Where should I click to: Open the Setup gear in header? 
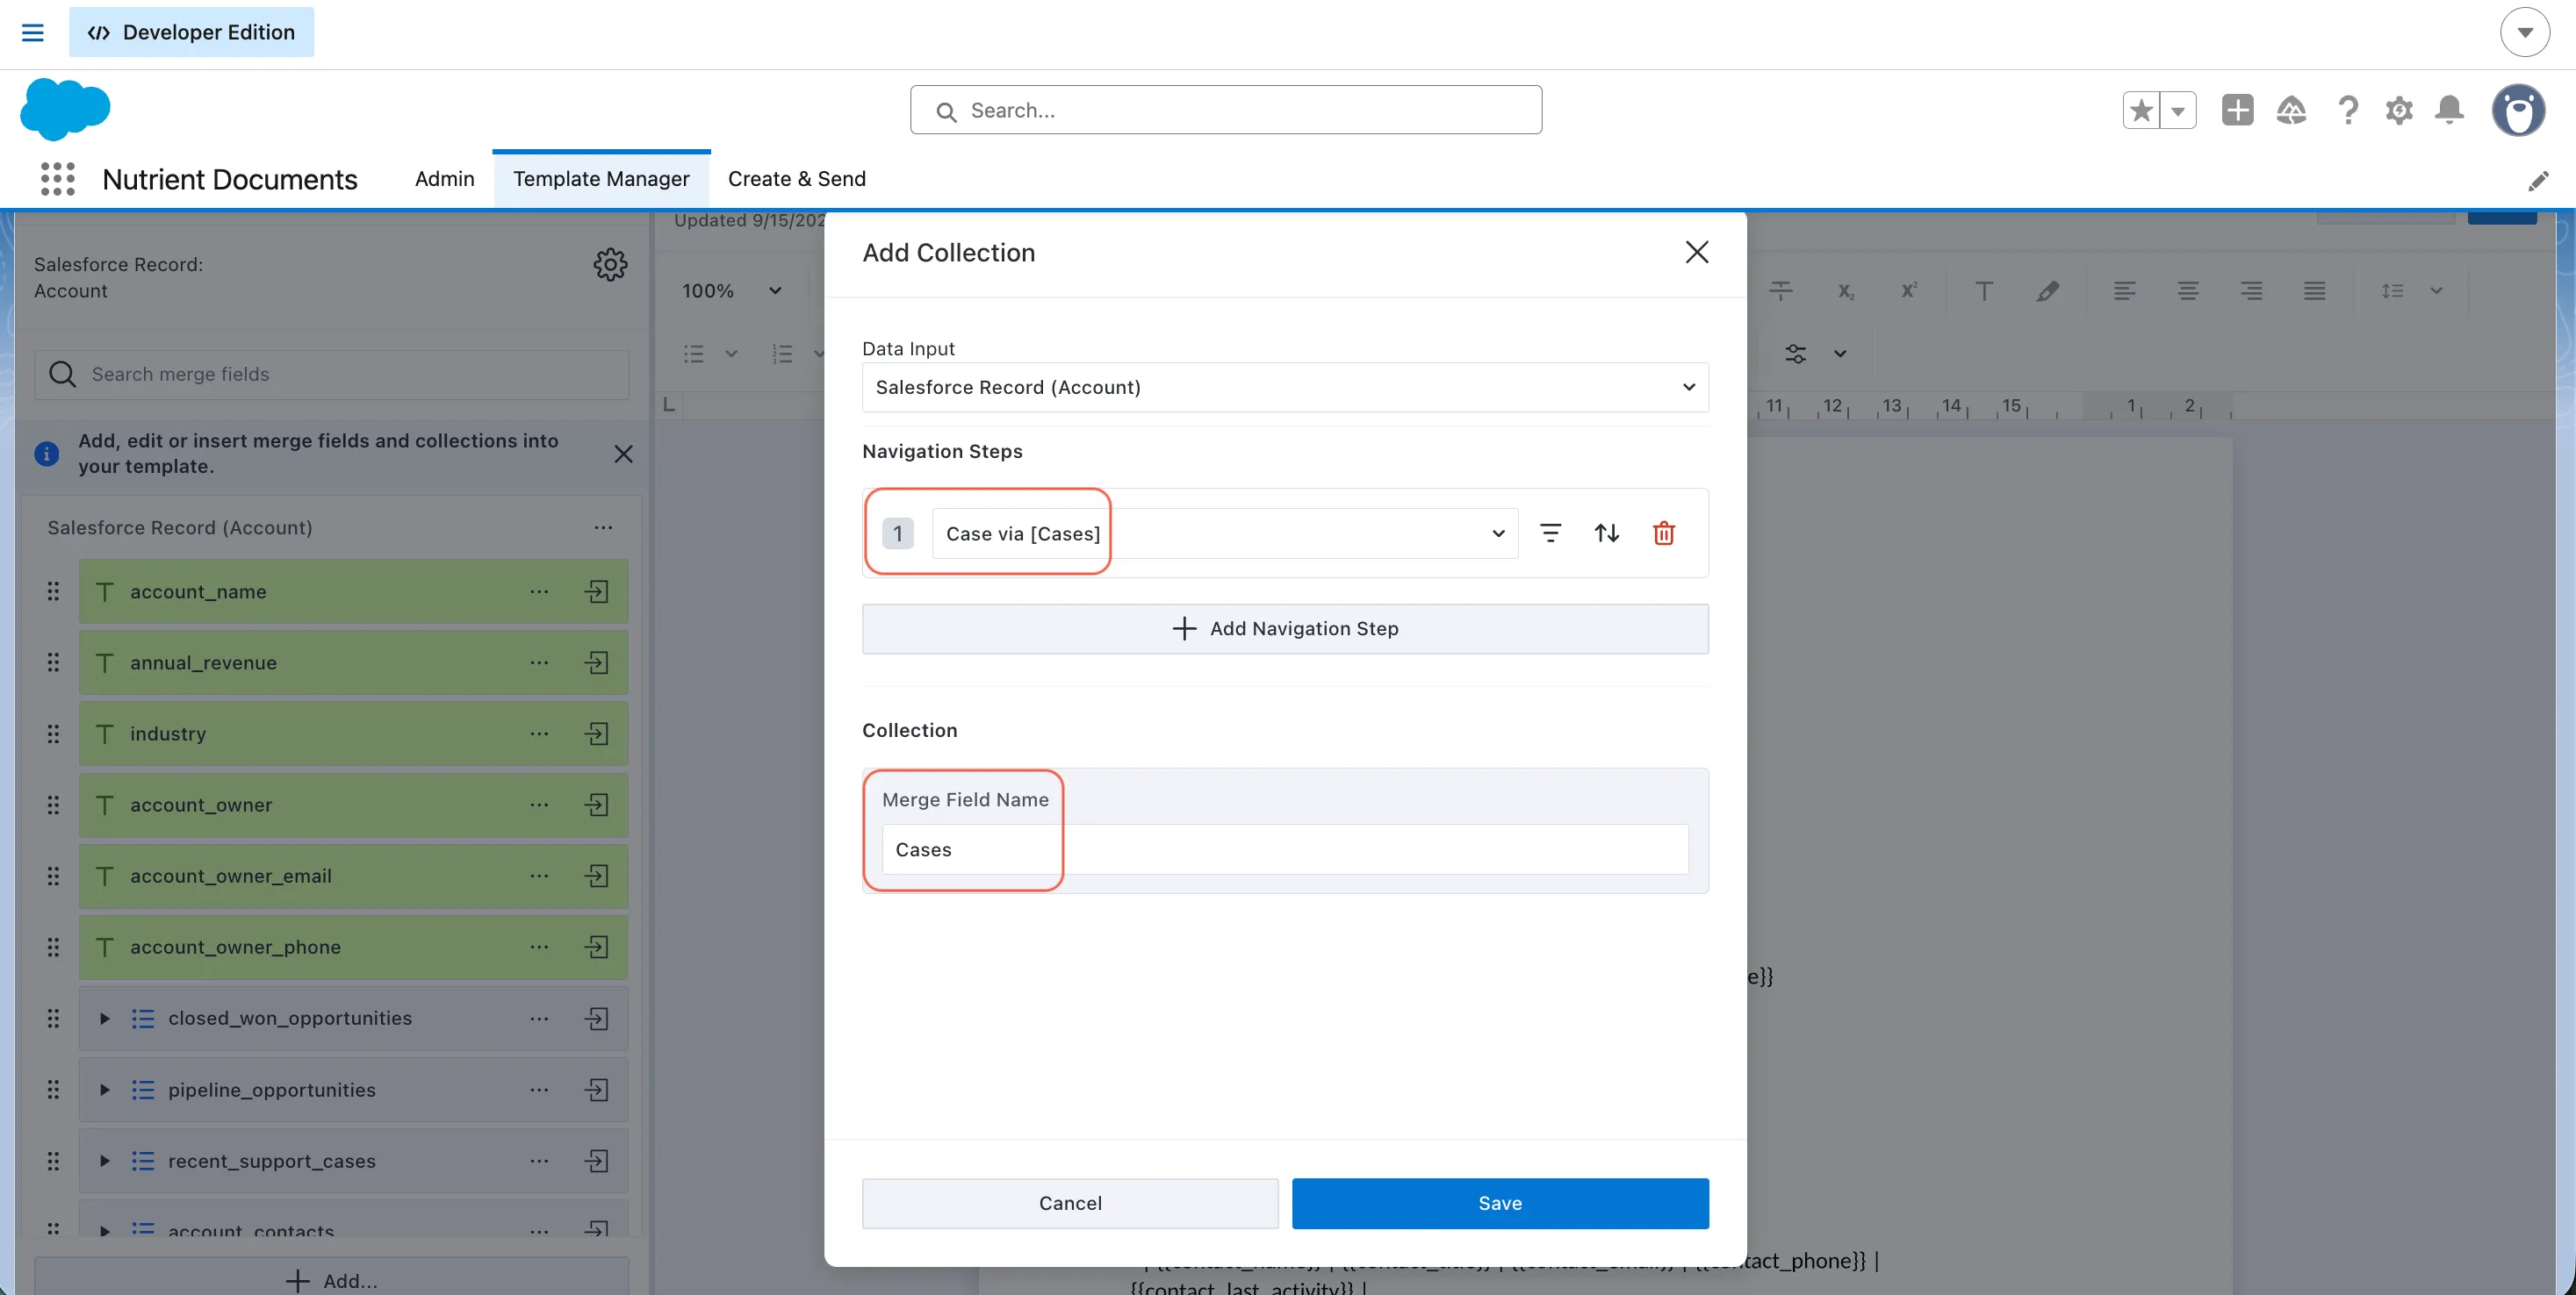coord(2399,110)
